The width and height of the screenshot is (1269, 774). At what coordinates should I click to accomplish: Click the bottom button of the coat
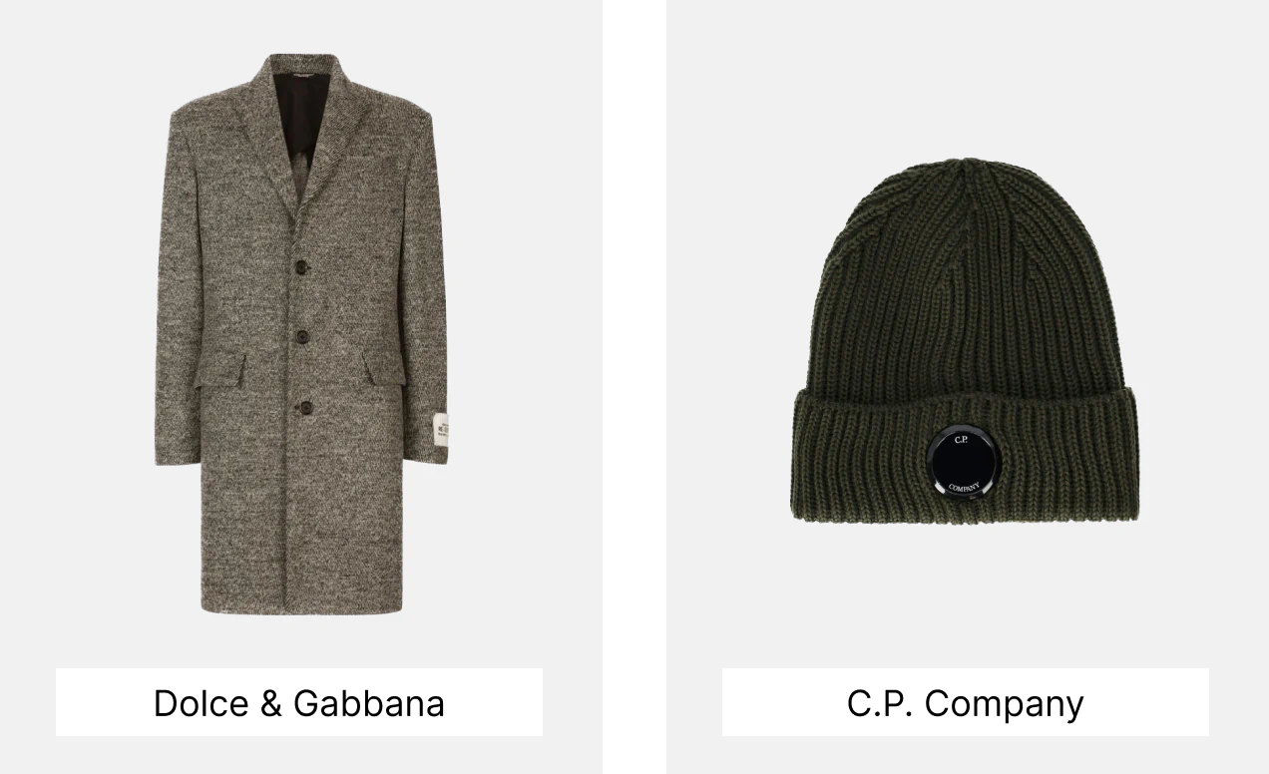coord(304,406)
